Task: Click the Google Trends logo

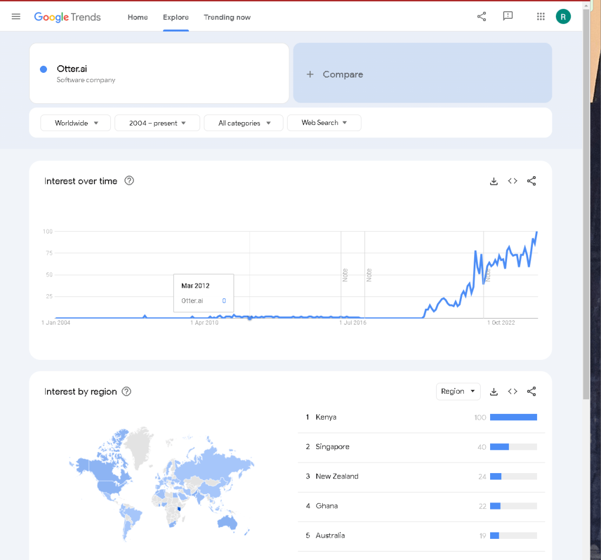Action: click(67, 17)
